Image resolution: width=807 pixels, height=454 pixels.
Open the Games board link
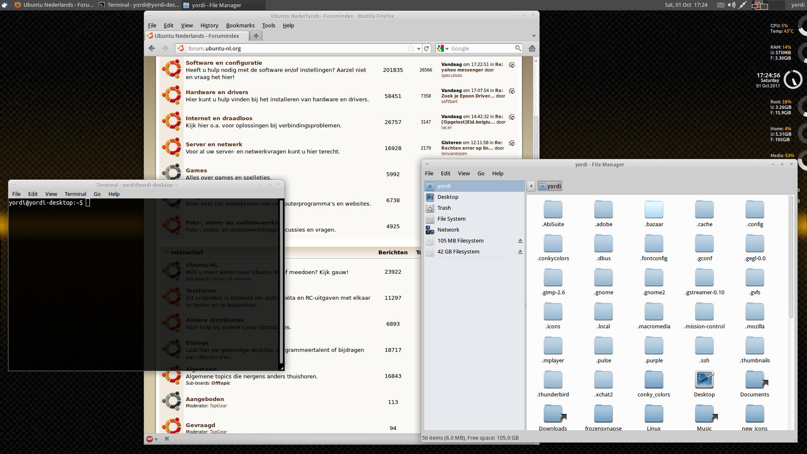196,170
